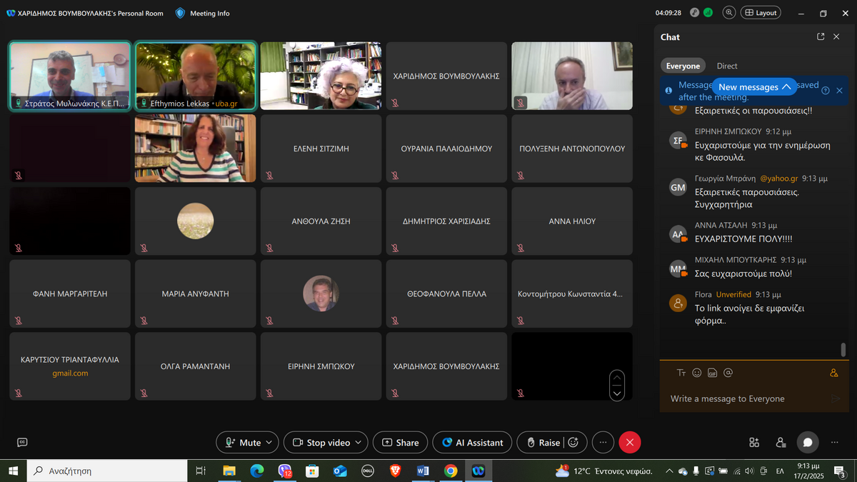Screen dimensions: 857x482
Task: Open the GIF picker in chat
Action: [712, 373]
